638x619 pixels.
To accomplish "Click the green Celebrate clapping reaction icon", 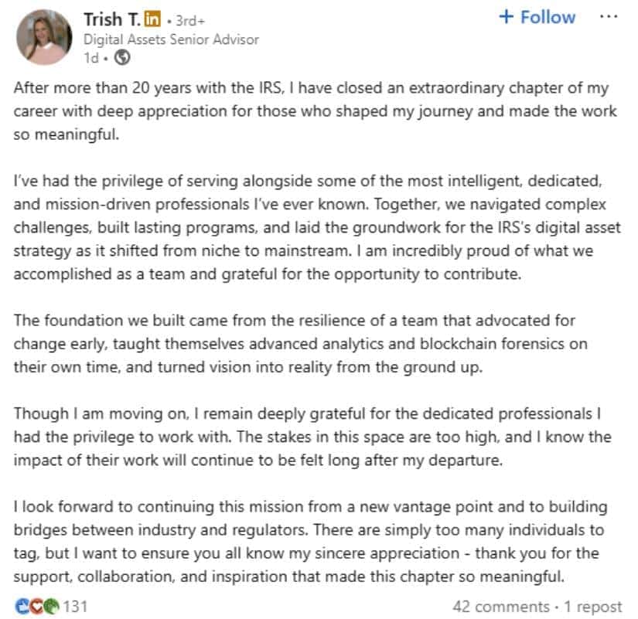I will pyautogui.click(x=51, y=607).
